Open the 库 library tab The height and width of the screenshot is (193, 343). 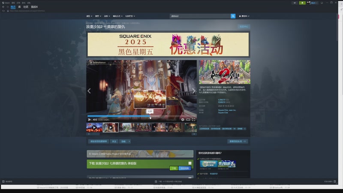pyautogui.click(x=19, y=7)
